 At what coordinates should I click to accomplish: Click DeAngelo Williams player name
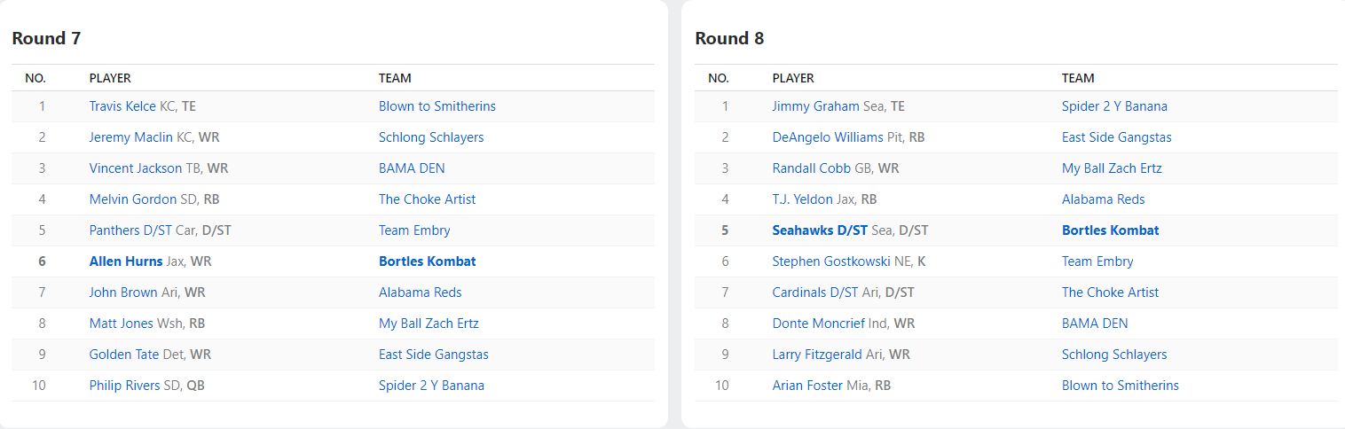click(x=827, y=137)
